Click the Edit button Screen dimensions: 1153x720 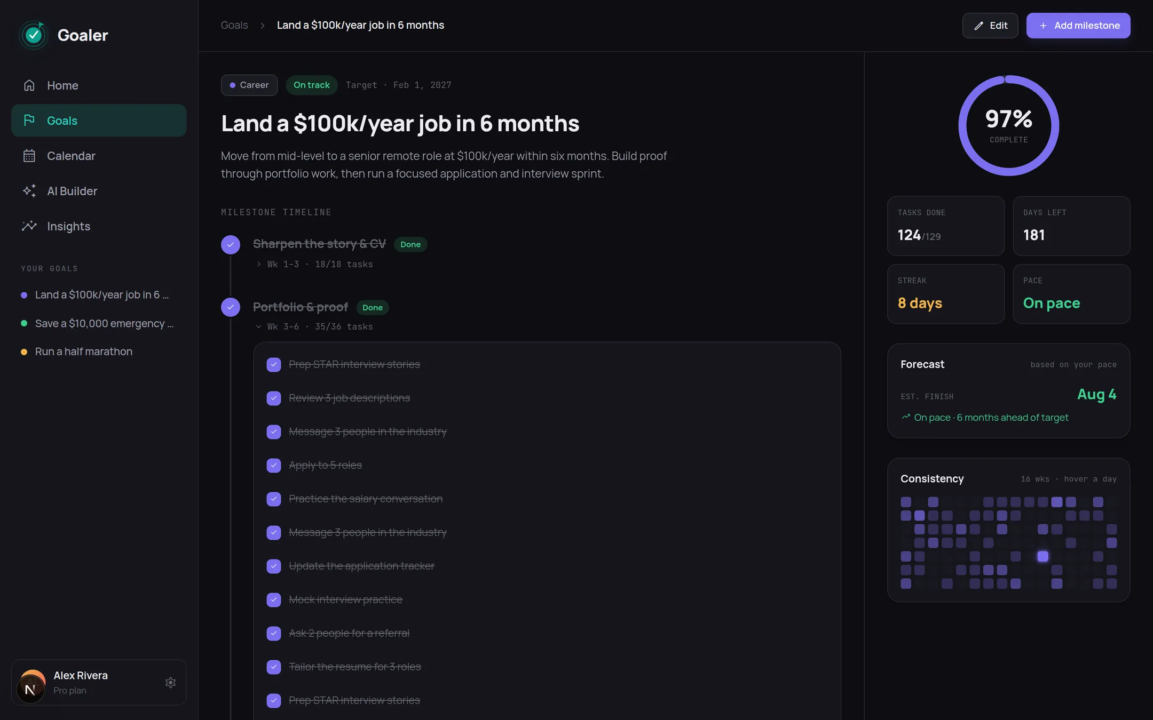pyautogui.click(x=990, y=26)
